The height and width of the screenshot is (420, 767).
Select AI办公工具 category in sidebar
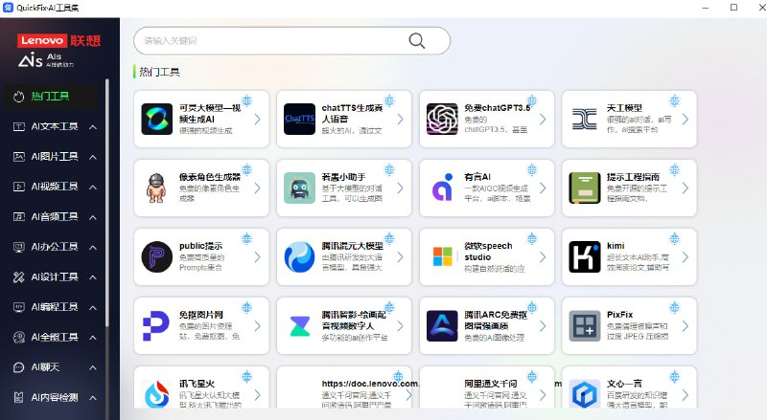(55, 247)
